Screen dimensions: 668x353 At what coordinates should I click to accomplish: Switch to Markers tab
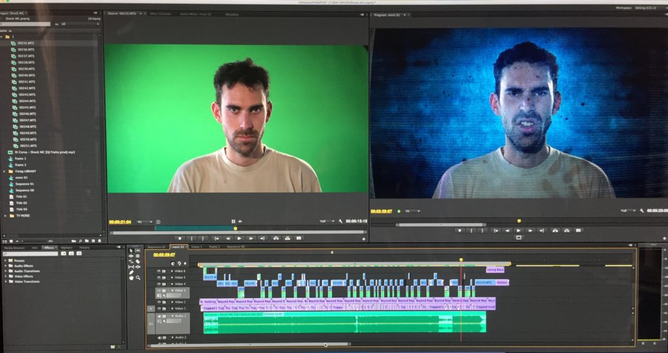click(x=67, y=248)
